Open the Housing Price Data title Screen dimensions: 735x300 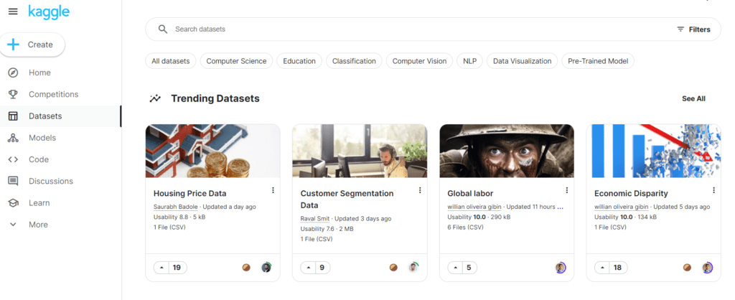coord(189,193)
